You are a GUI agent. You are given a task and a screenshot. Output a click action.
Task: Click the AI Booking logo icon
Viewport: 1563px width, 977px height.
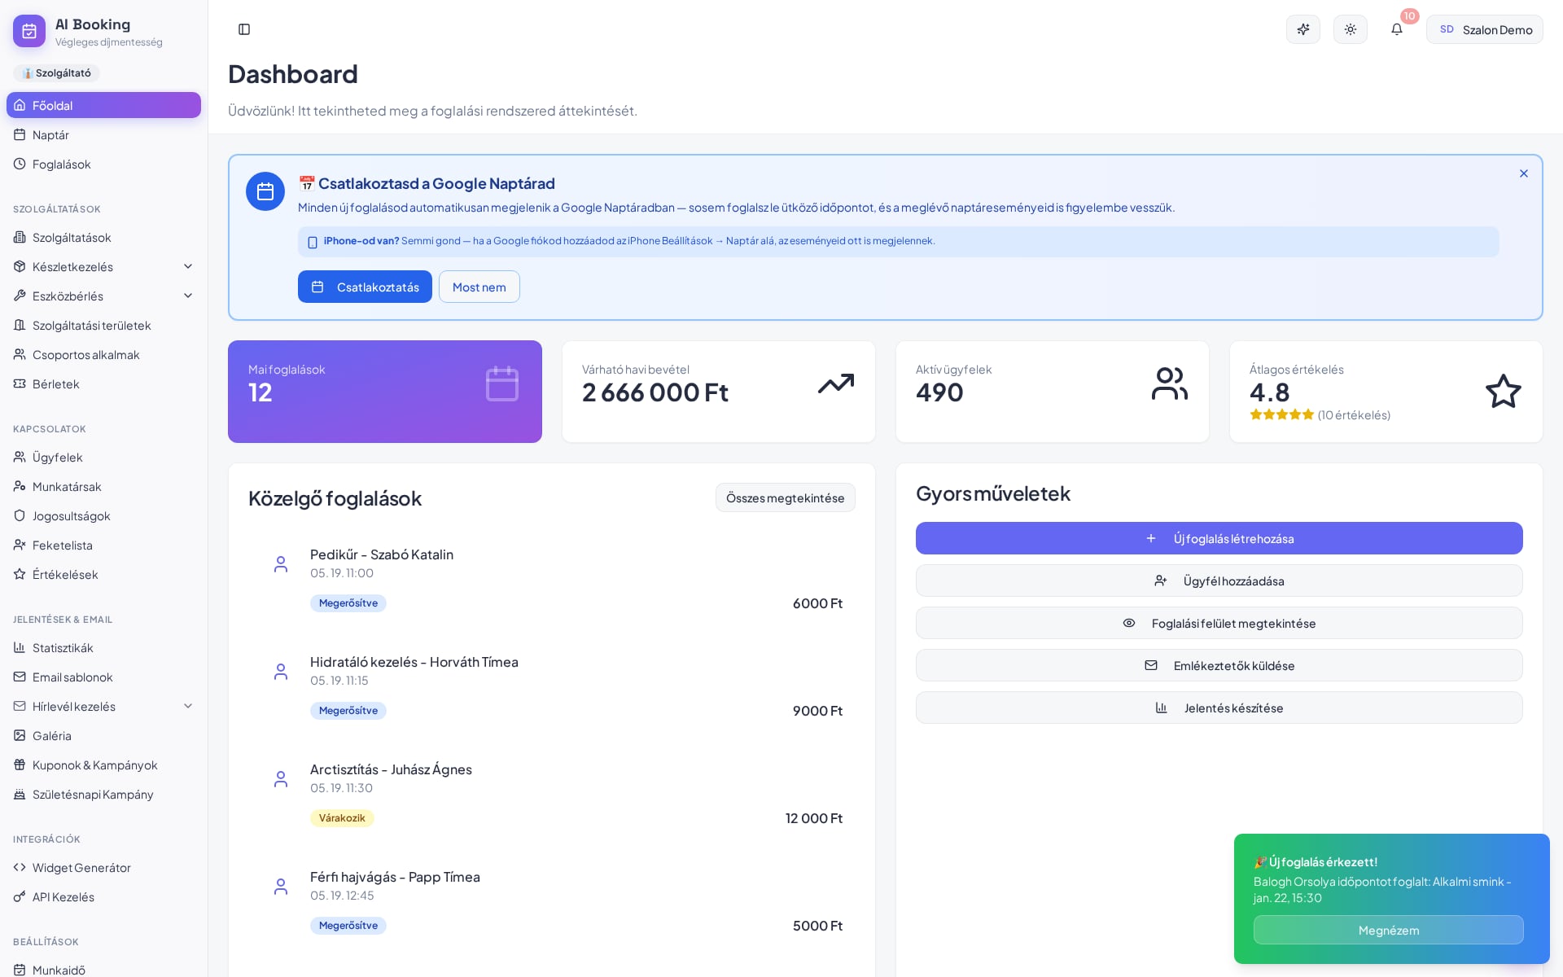(29, 31)
